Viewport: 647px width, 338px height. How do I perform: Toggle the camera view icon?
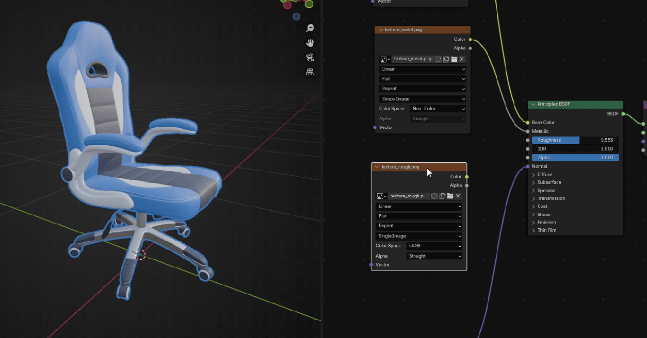point(310,57)
